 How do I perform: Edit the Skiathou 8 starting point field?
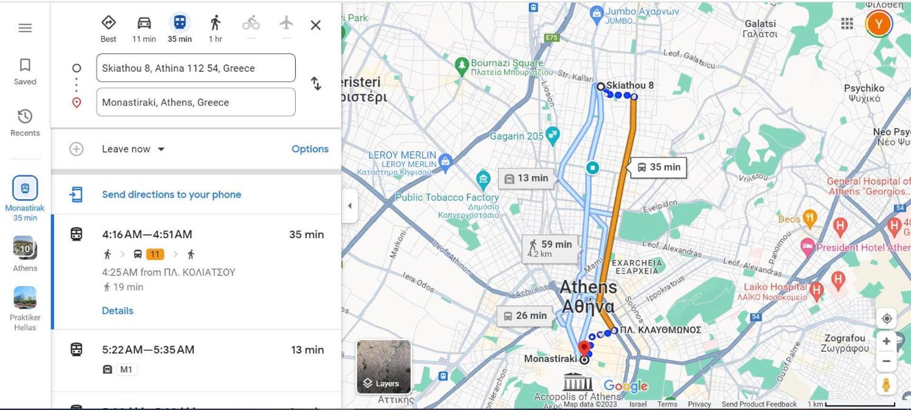(196, 68)
